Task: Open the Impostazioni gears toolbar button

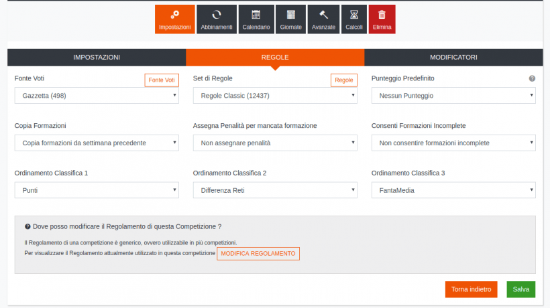Action: pos(174,19)
